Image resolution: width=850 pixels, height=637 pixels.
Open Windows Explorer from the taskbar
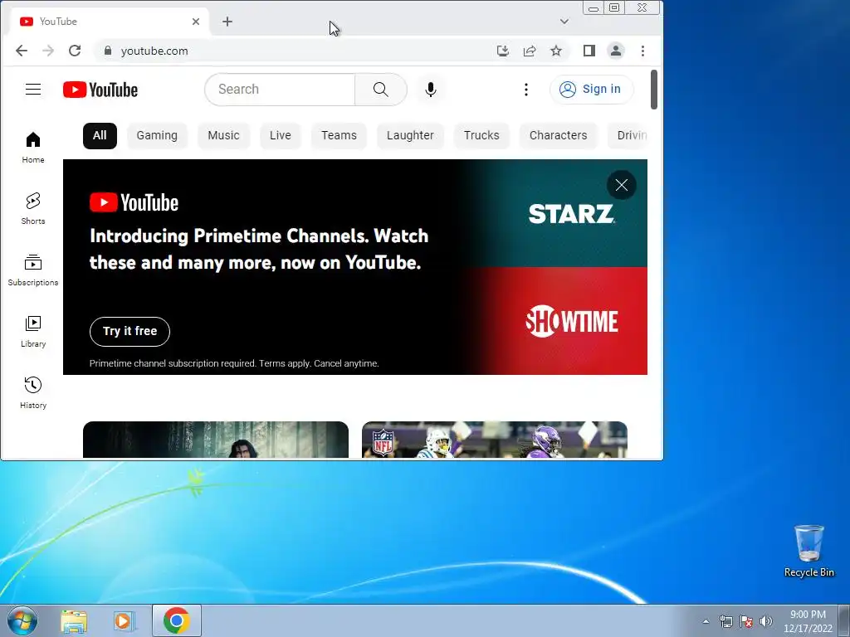click(74, 620)
